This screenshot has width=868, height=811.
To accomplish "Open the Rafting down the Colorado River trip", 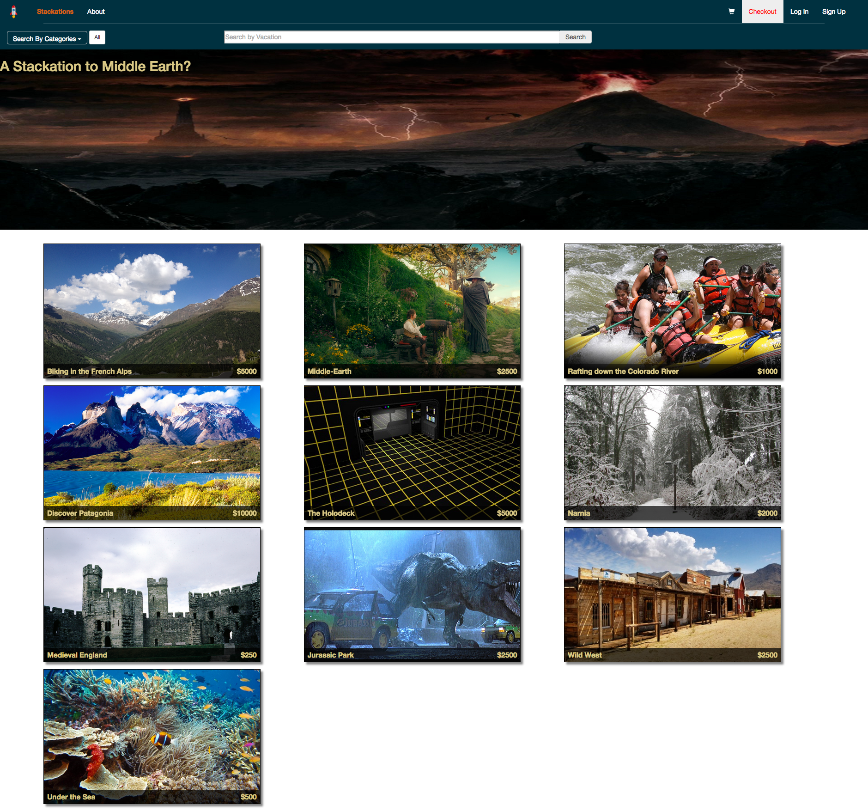I will 672,310.
